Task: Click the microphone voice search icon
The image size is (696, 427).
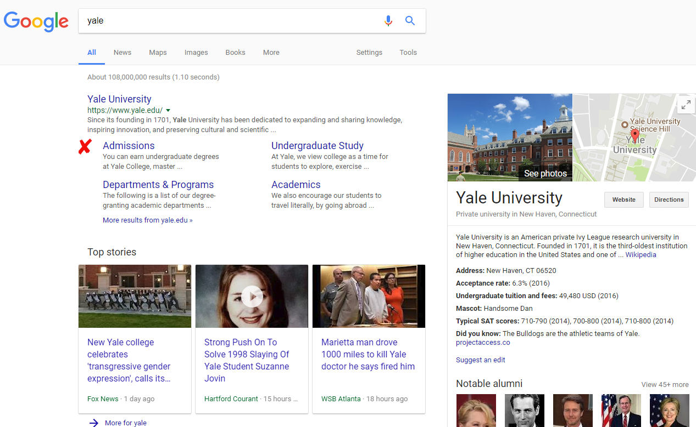Action: point(388,21)
